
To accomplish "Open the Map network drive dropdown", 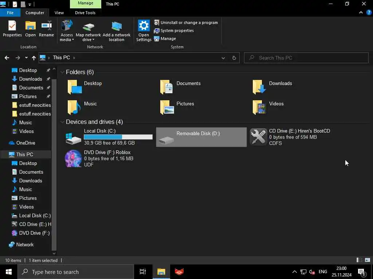I will click(88, 31).
